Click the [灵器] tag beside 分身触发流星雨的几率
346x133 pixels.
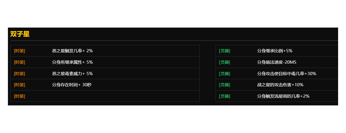click(x=224, y=96)
